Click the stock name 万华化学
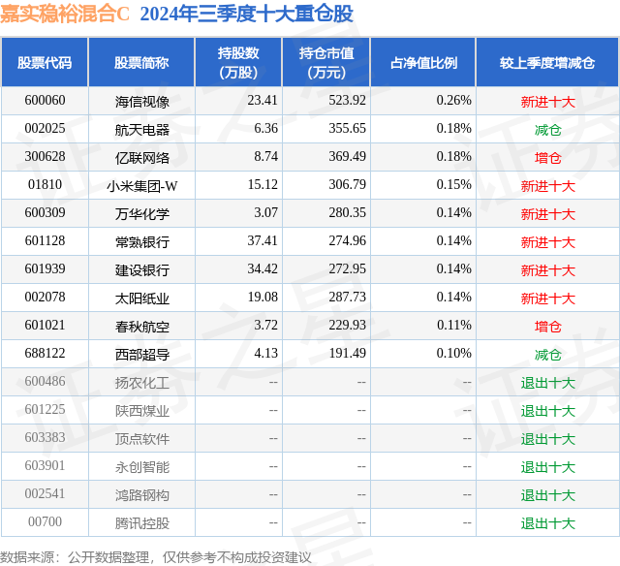 (x=142, y=214)
